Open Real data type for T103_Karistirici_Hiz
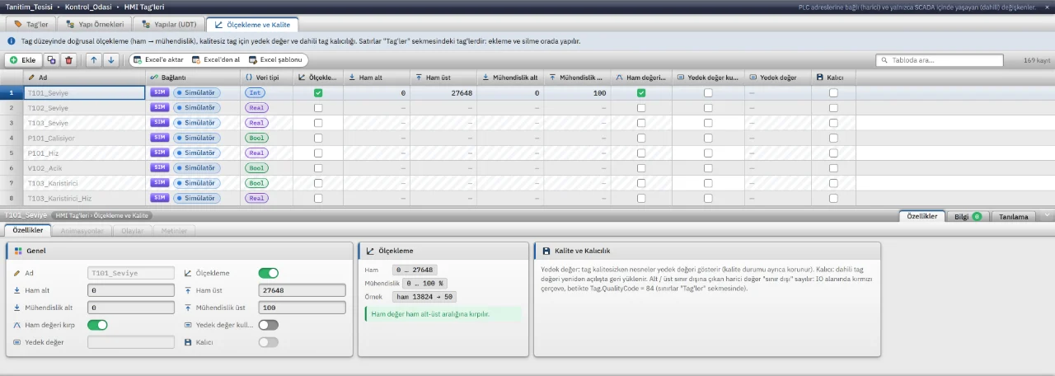The height and width of the screenshot is (376, 1055). click(256, 198)
